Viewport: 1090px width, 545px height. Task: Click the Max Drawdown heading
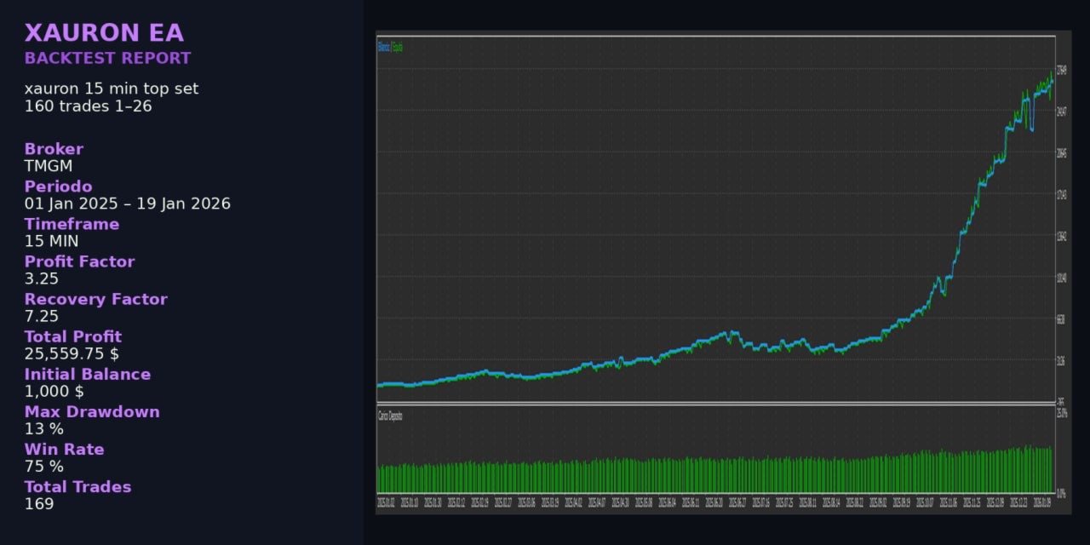pos(92,411)
